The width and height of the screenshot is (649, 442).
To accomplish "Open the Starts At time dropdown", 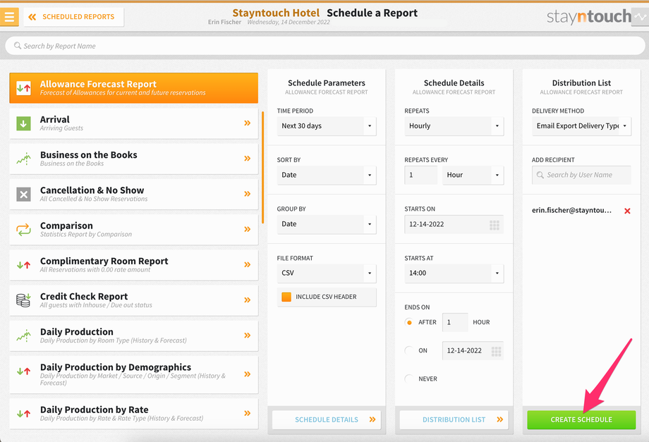I will [x=454, y=274].
